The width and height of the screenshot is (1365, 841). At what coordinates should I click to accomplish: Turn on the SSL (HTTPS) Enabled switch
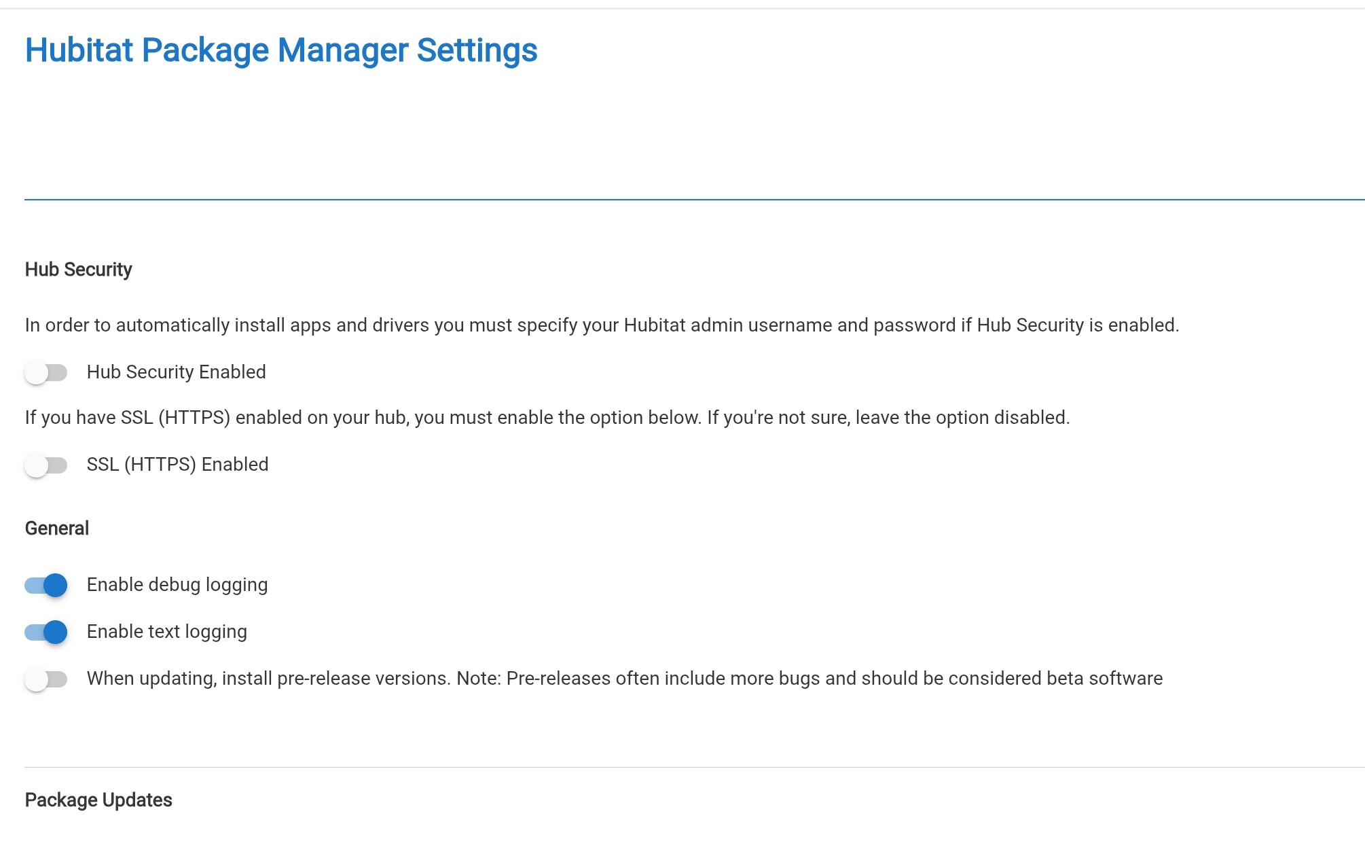pyautogui.click(x=45, y=465)
